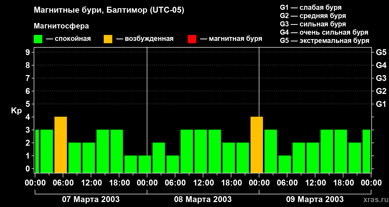Viewport: 389px width, 207px height.
Task: Click the 'G3 — сильная буря' legend line
Action: 313,24
